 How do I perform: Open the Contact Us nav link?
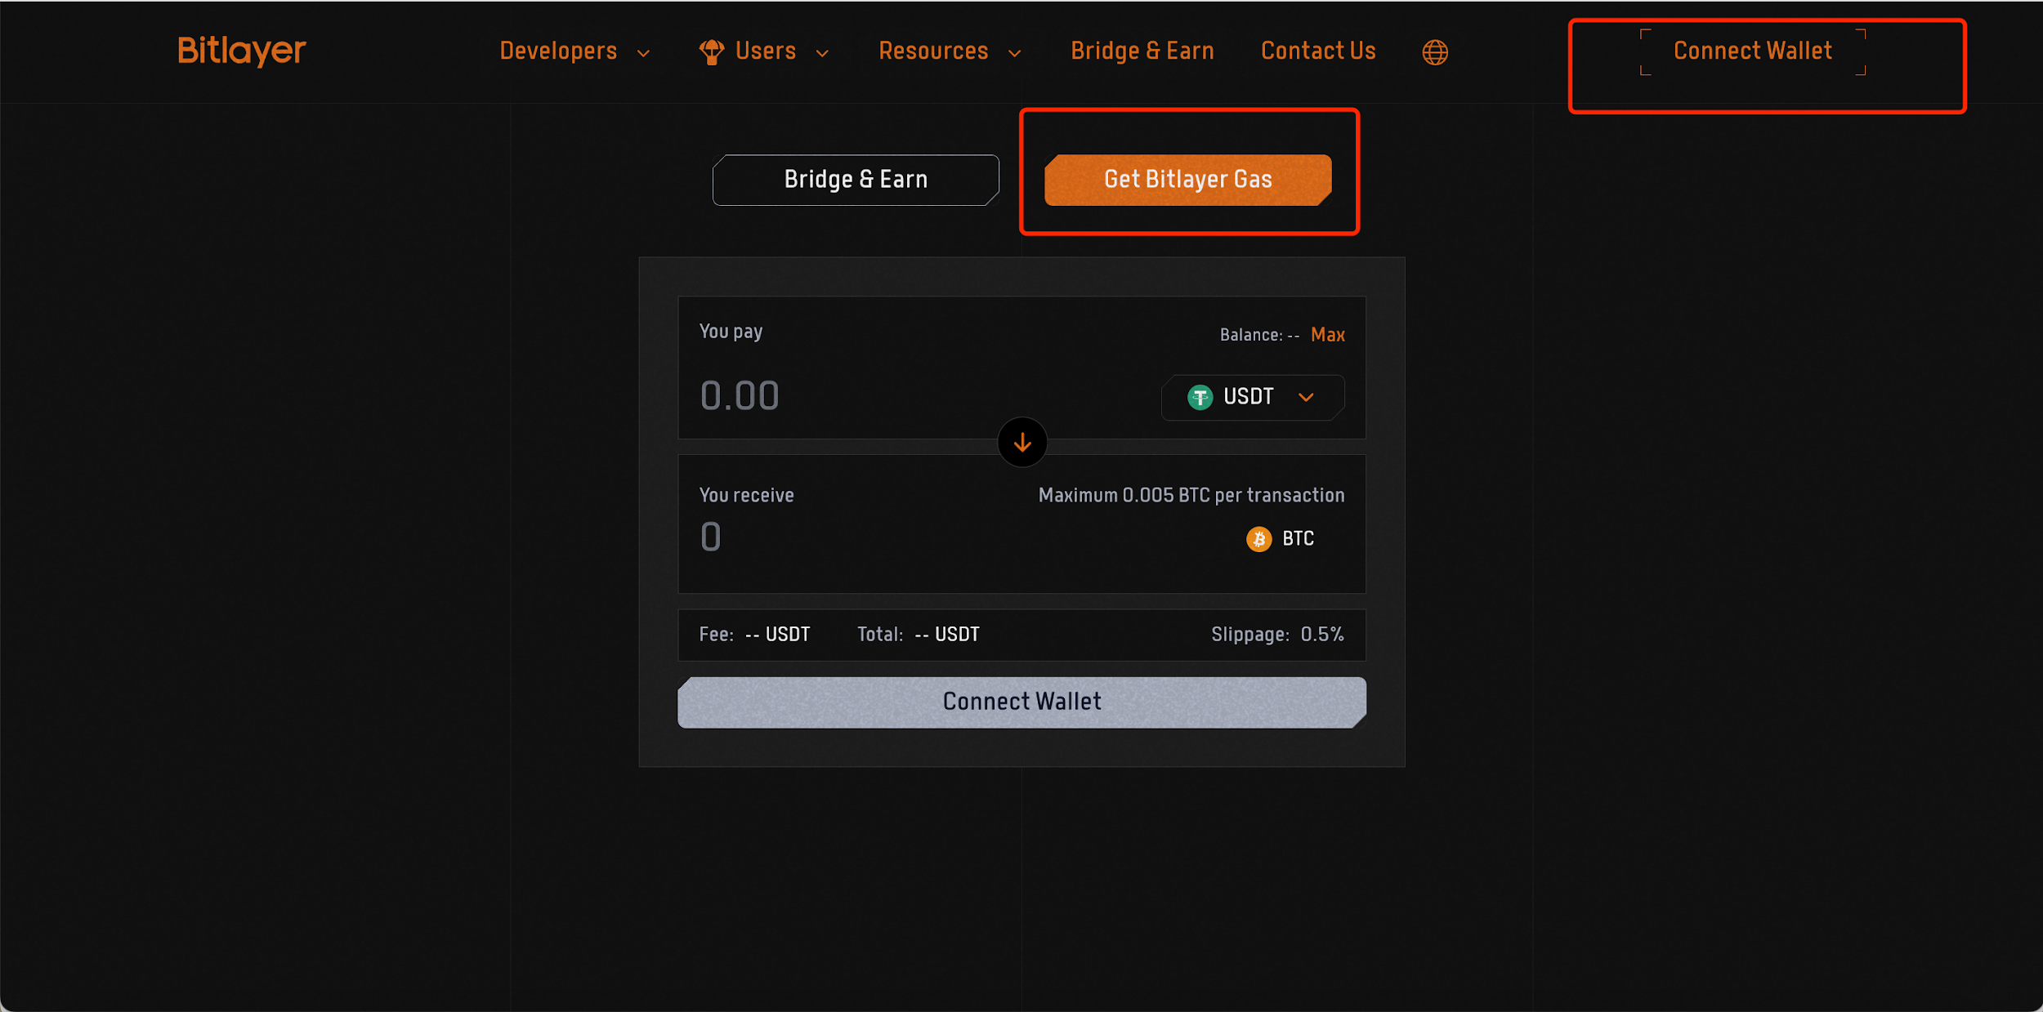point(1317,51)
